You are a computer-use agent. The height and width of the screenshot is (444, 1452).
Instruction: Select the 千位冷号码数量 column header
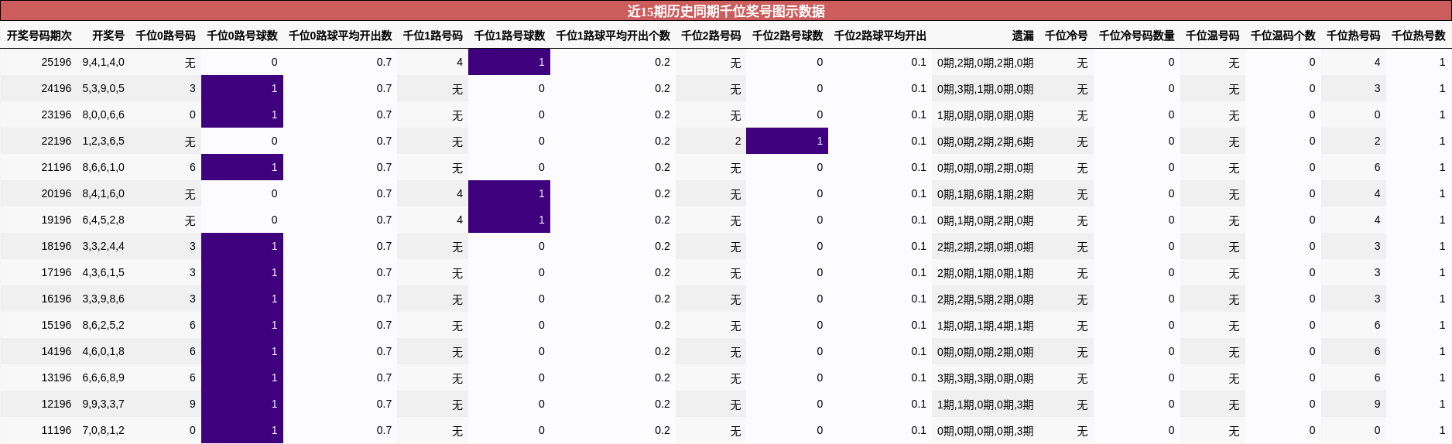pyautogui.click(x=1136, y=36)
